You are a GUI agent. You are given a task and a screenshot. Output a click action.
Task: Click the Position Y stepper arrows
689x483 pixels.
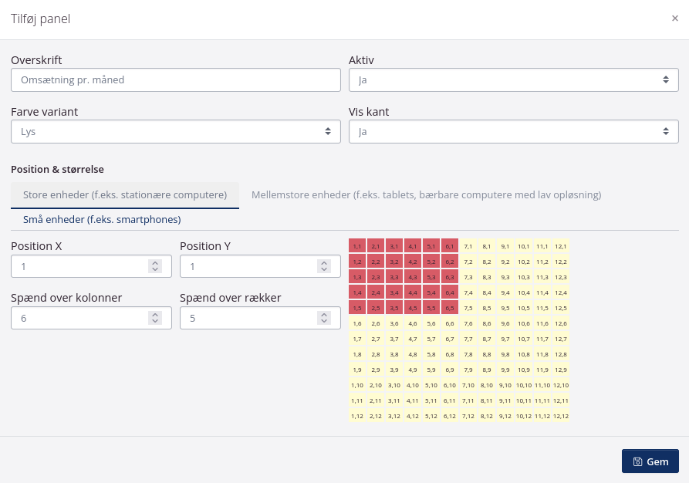[x=324, y=266]
